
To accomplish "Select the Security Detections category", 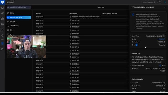I will [x=19, y=17].
